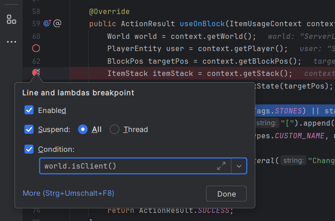The width and height of the screenshot is (335, 221).
Task: Disable the Condition checkbox
Action: 29,149
